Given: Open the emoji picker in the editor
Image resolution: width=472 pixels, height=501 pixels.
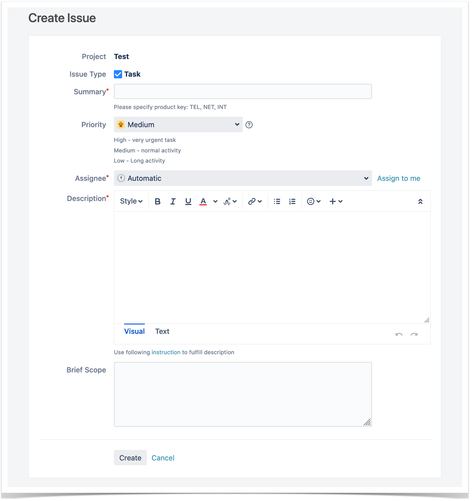Looking at the screenshot, I should (311, 201).
